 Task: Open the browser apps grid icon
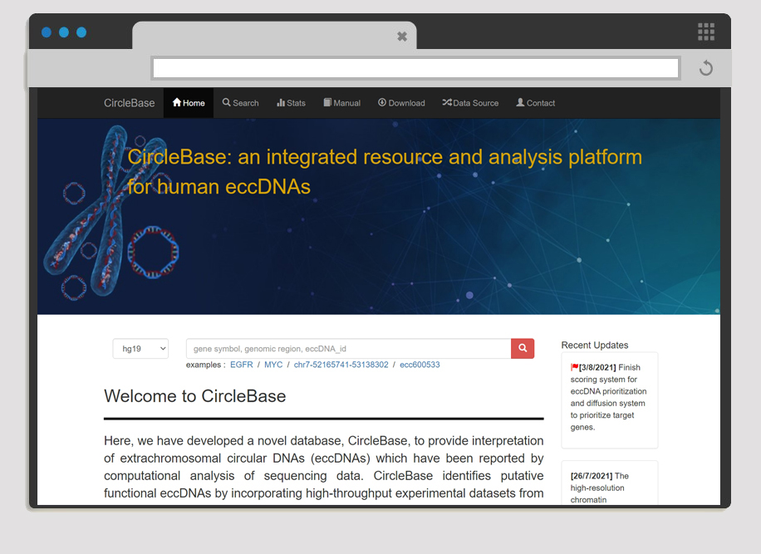pyautogui.click(x=705, y=32)
